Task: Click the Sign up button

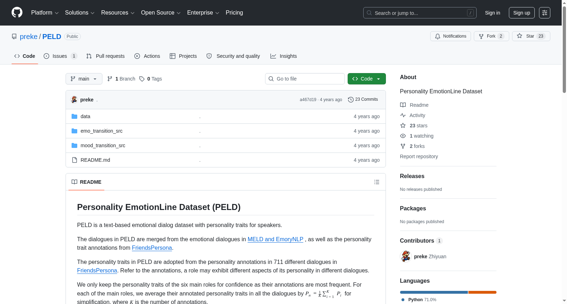Action: (522, 13)
